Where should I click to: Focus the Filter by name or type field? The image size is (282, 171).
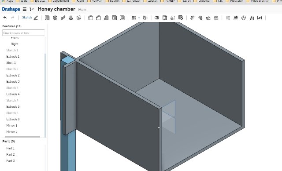[x=23, y=33]
